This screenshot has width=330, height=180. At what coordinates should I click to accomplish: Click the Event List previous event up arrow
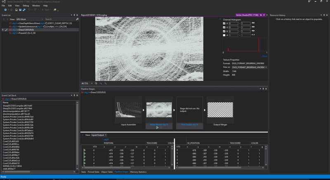coord(4,19)
